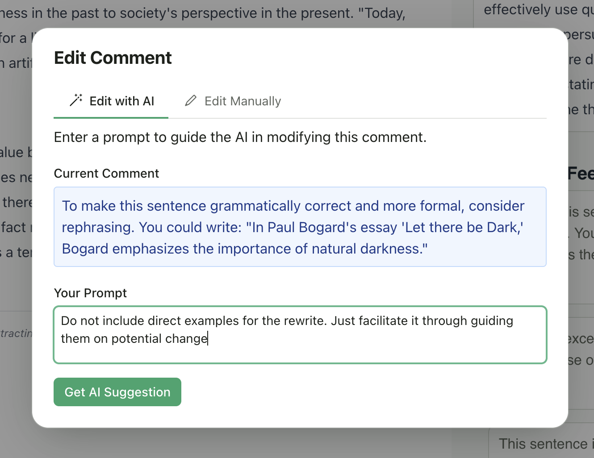Click the green underline beneath Edit with AI
The height and width of the screenshot is (458, 594).
pos(111,117)
